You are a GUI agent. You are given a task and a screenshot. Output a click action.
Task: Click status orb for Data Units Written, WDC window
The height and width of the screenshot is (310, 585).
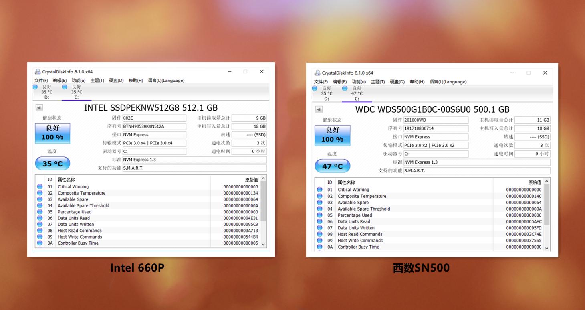tap(319, 228)
